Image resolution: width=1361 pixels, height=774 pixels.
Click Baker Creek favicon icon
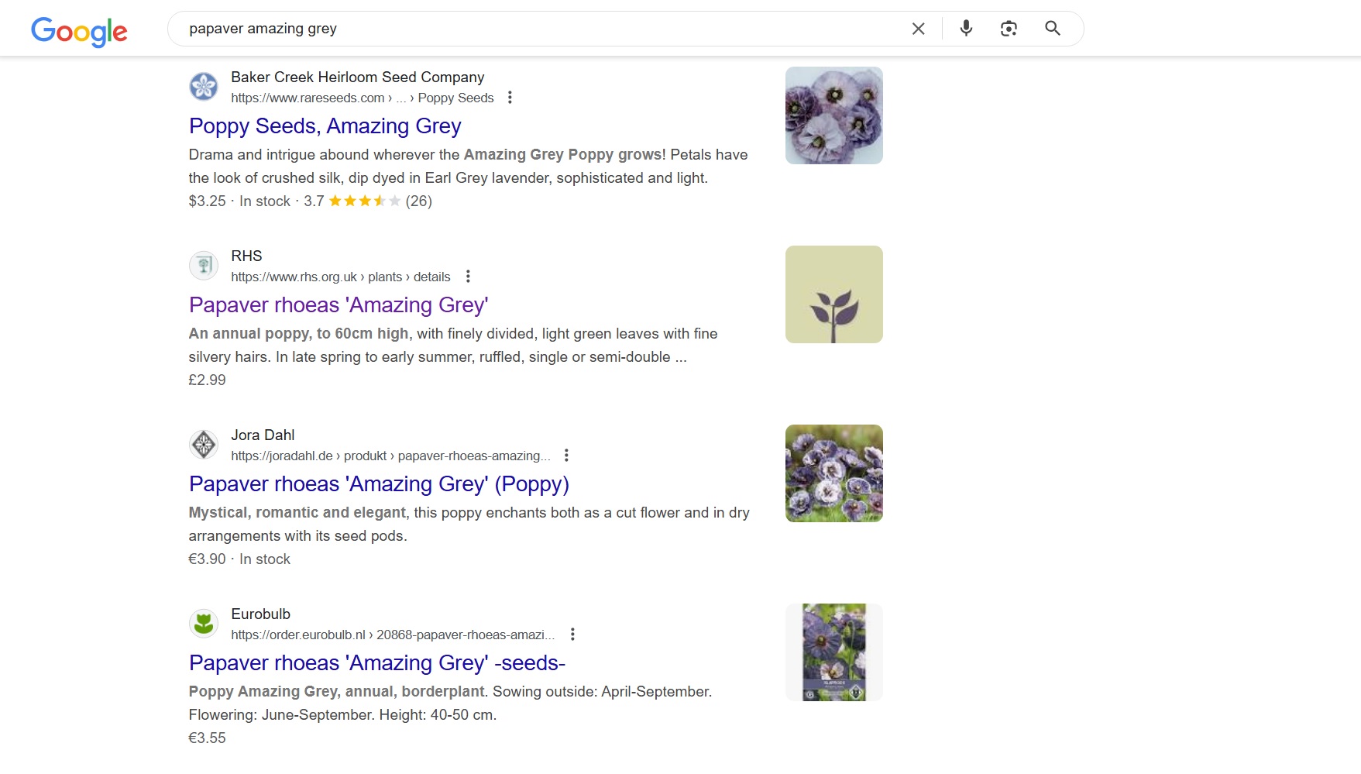(204, 87)
